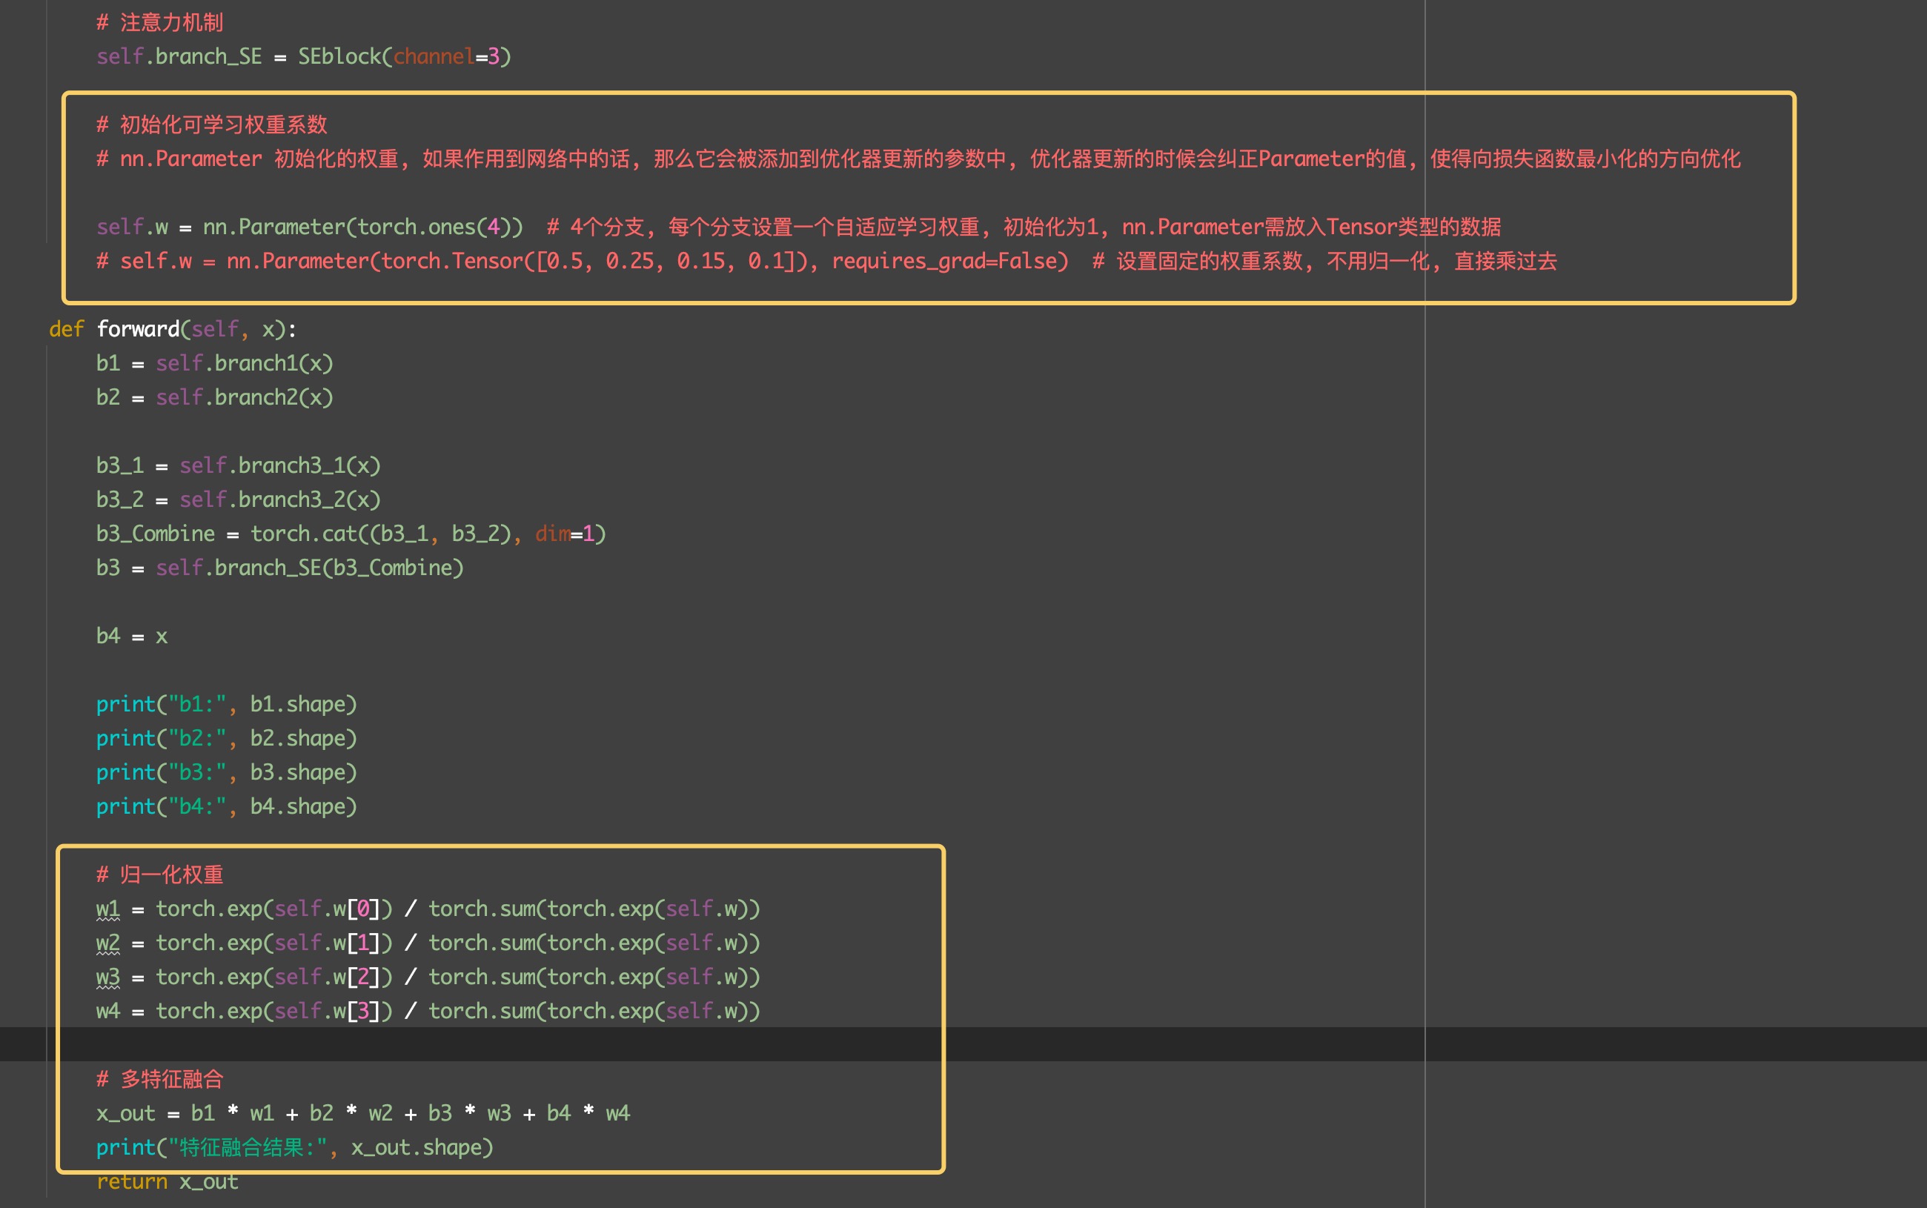Click the line 'self.branch_SE = SEblock(channel=3)'
1927x1208 pixels.
click(x=304, y=57)
